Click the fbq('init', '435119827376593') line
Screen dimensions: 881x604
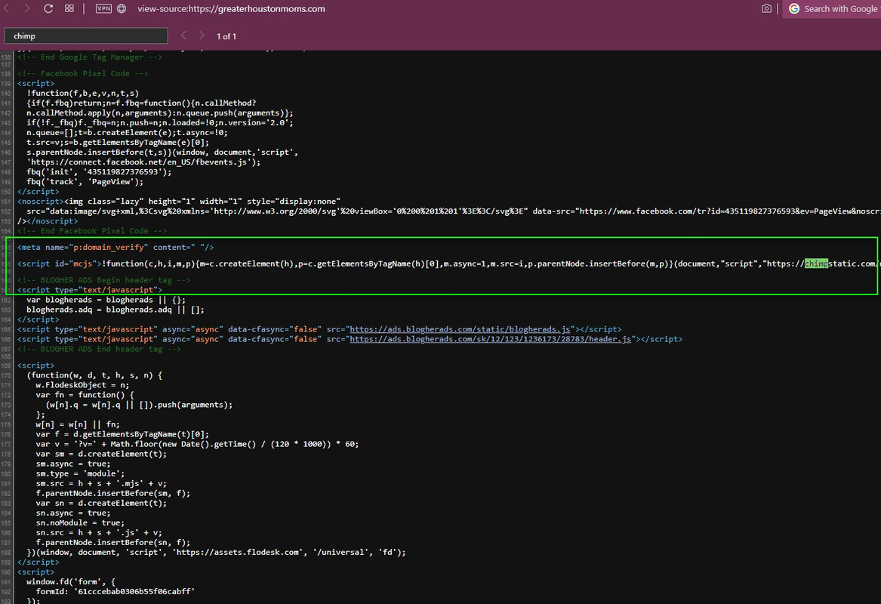point(99,172)
